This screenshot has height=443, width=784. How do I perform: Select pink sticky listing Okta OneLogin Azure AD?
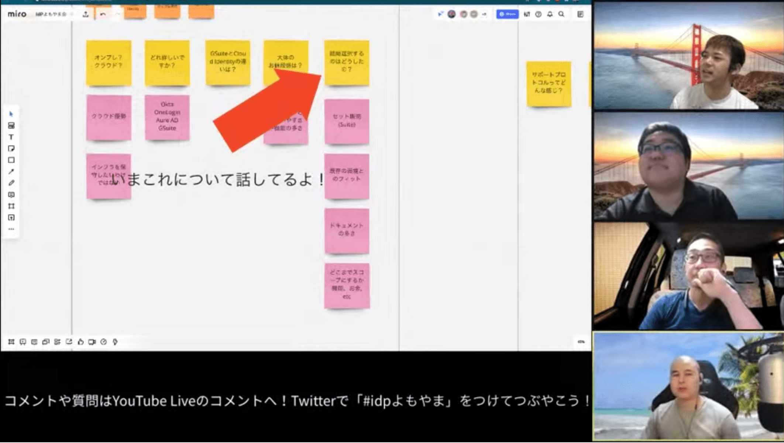(x=167, y=117)
